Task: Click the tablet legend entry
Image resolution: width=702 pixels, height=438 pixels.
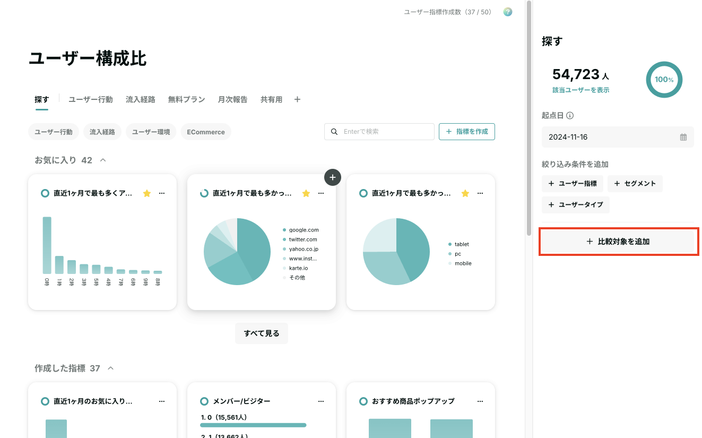Action: (459, 244)
